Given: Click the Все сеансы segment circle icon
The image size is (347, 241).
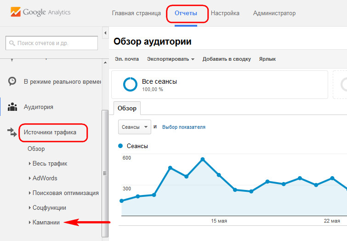Looking at the screenshot, I should [x=130, y=84].
